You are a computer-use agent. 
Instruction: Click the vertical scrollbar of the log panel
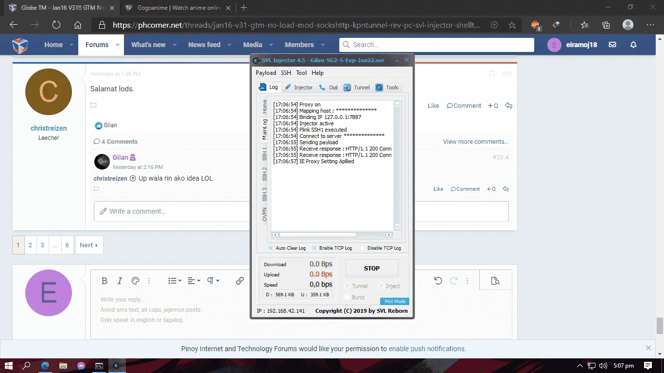(x=397, y=165)
